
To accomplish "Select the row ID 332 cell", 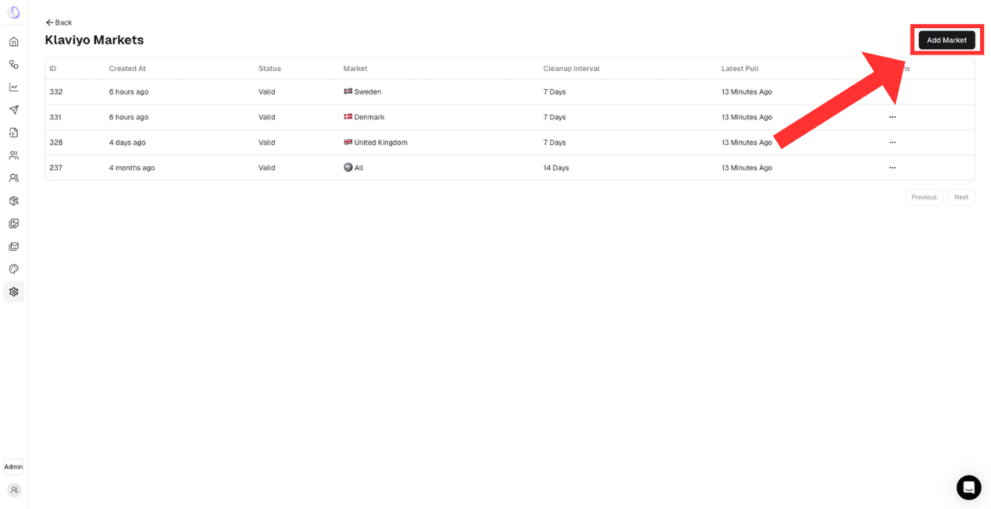I will pos(56,92).
